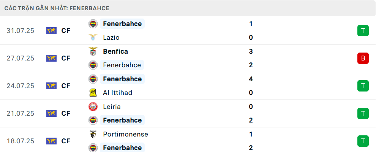Click the Leiria red club crest
This screenshot has width=376, height=152.
(93, 106)
